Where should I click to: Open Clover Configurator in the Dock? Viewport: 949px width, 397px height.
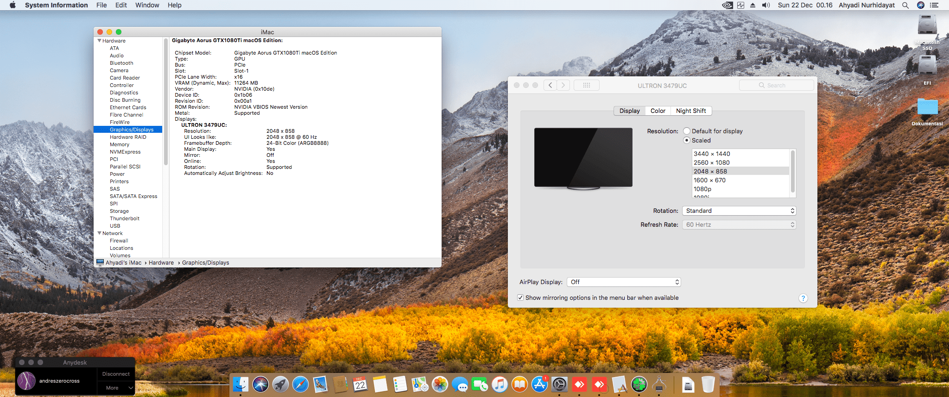(639, 384)
